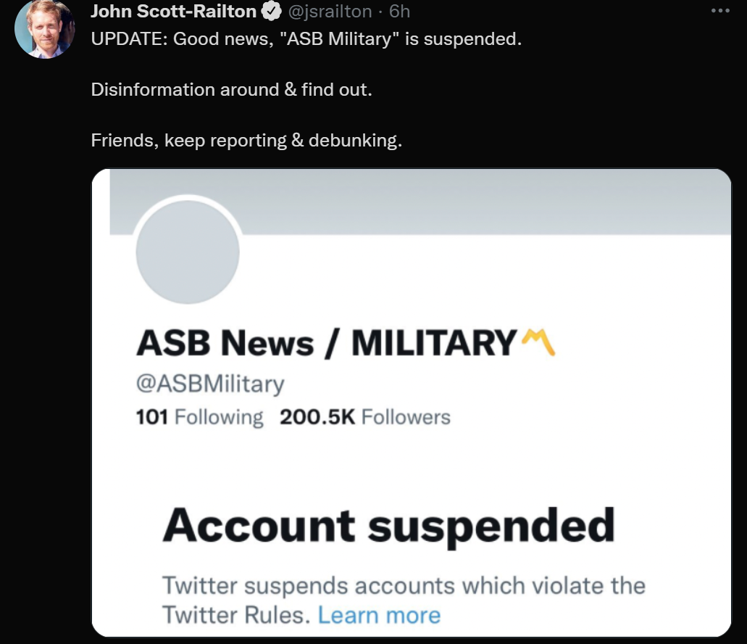Click the blue verified badge beside John Scott-Railton

(x=272, y=12)
